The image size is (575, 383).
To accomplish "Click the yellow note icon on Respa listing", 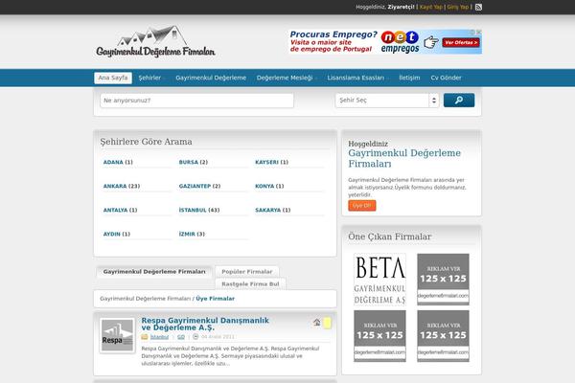I will (327, 323).
